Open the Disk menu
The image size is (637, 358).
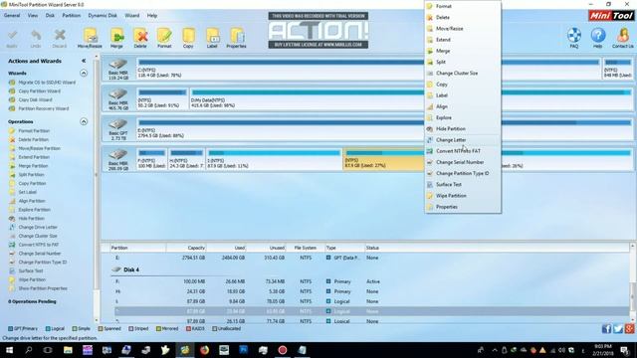50,16
